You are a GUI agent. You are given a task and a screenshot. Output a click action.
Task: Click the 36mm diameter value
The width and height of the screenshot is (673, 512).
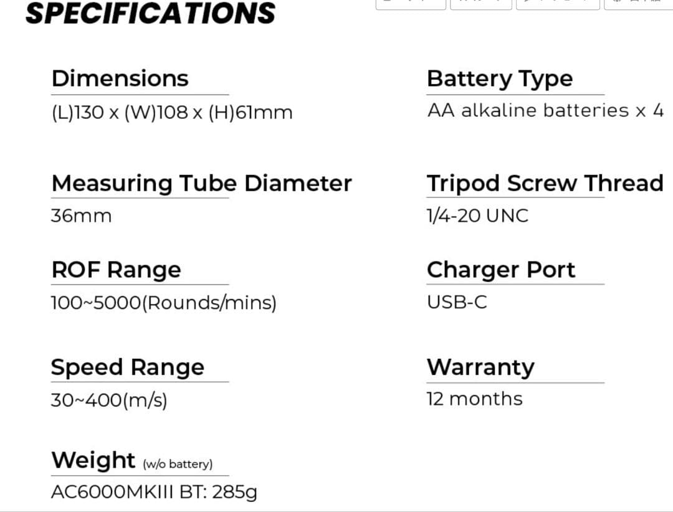click(81, 216)
